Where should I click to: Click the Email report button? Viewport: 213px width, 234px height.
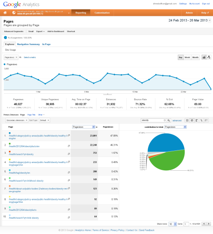(31, 31)
